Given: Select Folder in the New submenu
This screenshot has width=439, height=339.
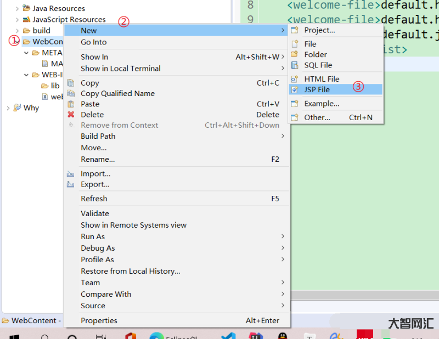Looking at the screenshot, I should tap(316, 54).
